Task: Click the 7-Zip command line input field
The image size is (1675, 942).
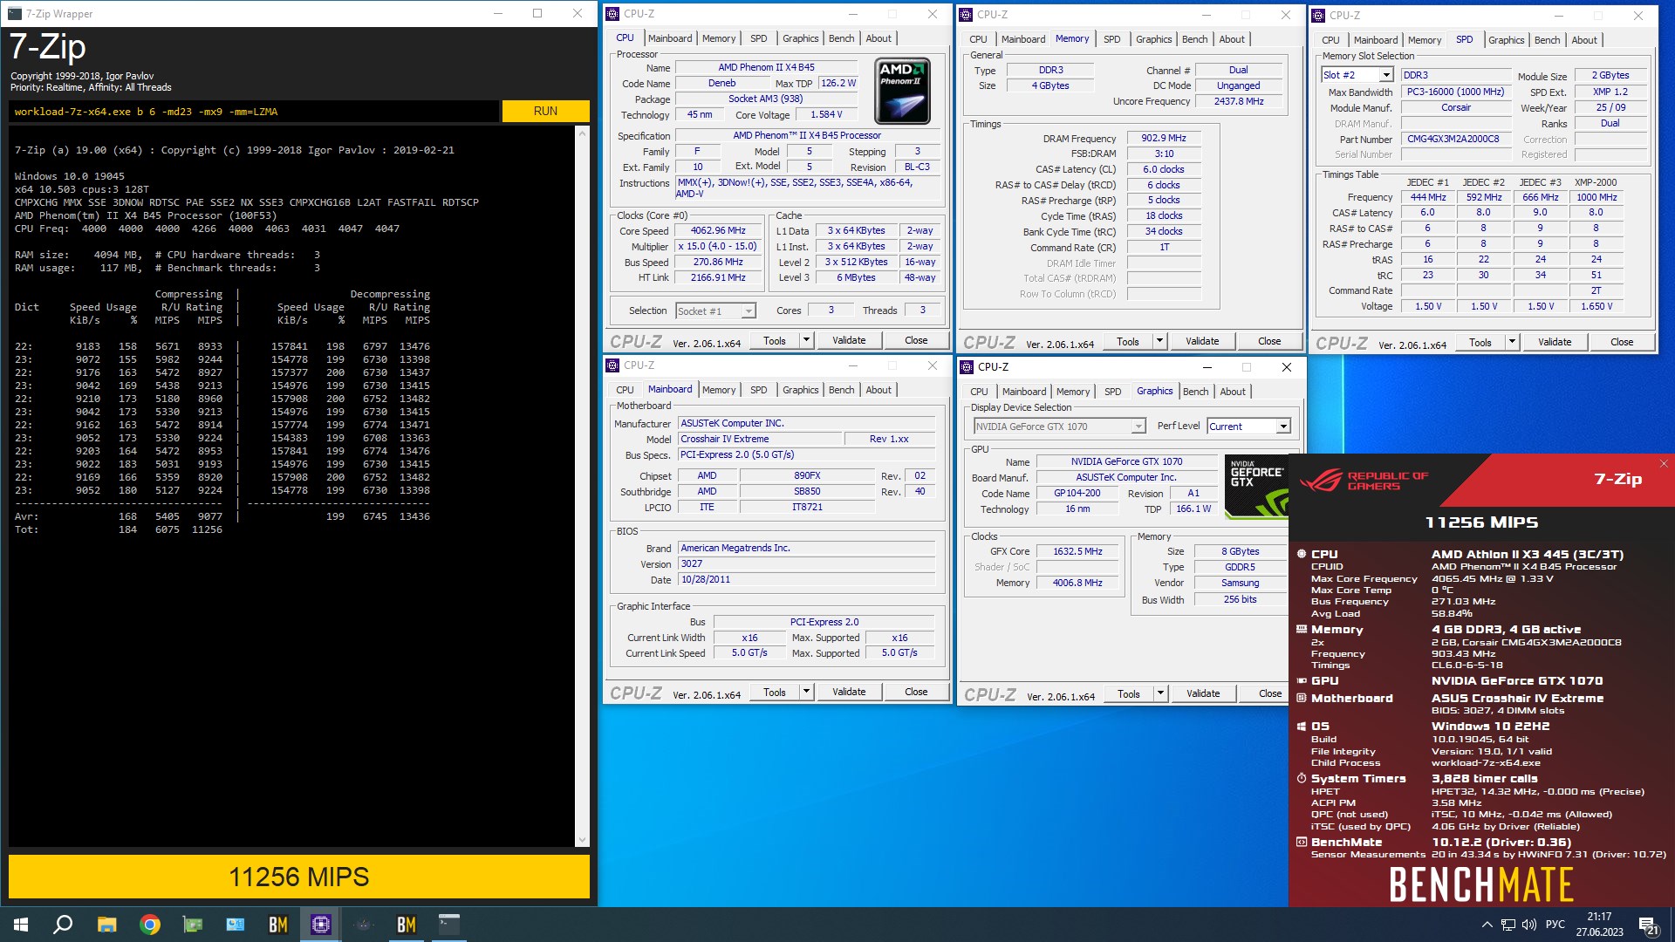Action: pyautogui.click(x=254, y=112)
